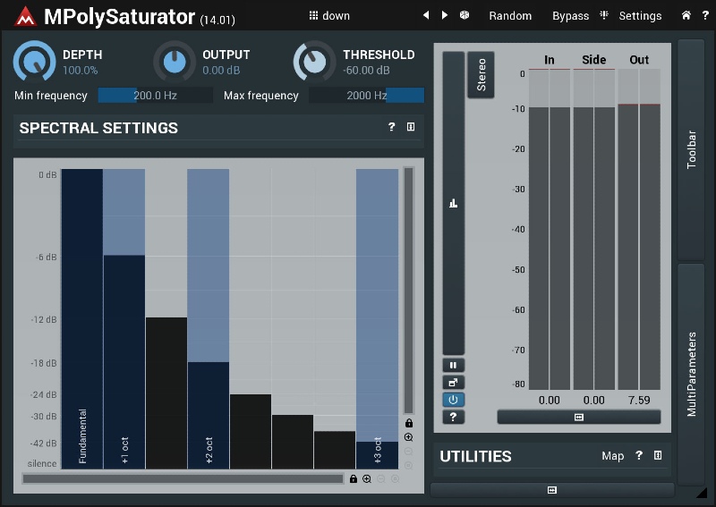Toggle the meter power enable button
The image size is (716, 507).
coord(453,400)
